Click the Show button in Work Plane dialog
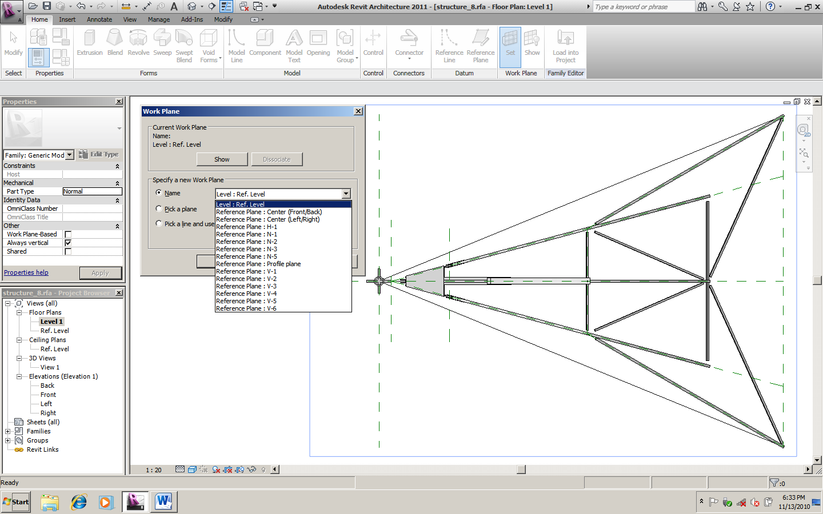 tap(222, 159)
